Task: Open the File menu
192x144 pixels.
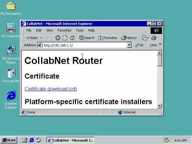Action: pyautogui.click(x=29, y=30)
